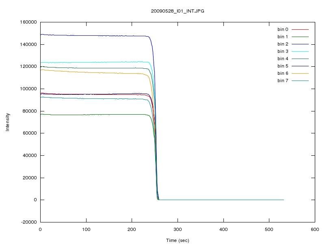Click the cyan line sample for bin 3
This screenshot has width=325, height=244.
click(x=300, y=51)
